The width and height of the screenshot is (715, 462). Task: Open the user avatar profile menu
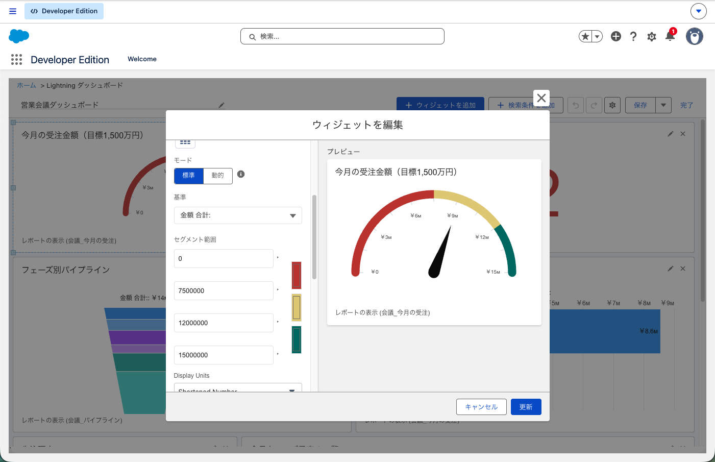click(x=695, y=36)
